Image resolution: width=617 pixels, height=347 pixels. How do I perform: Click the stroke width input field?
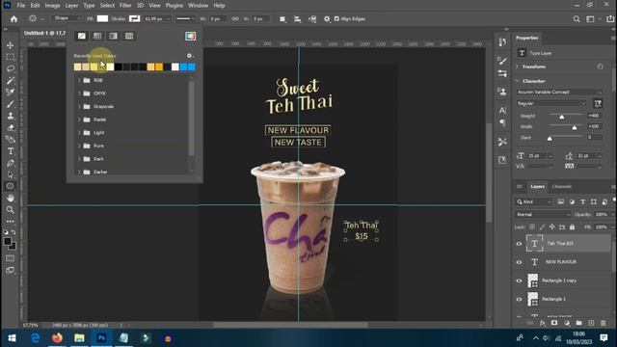154,19
